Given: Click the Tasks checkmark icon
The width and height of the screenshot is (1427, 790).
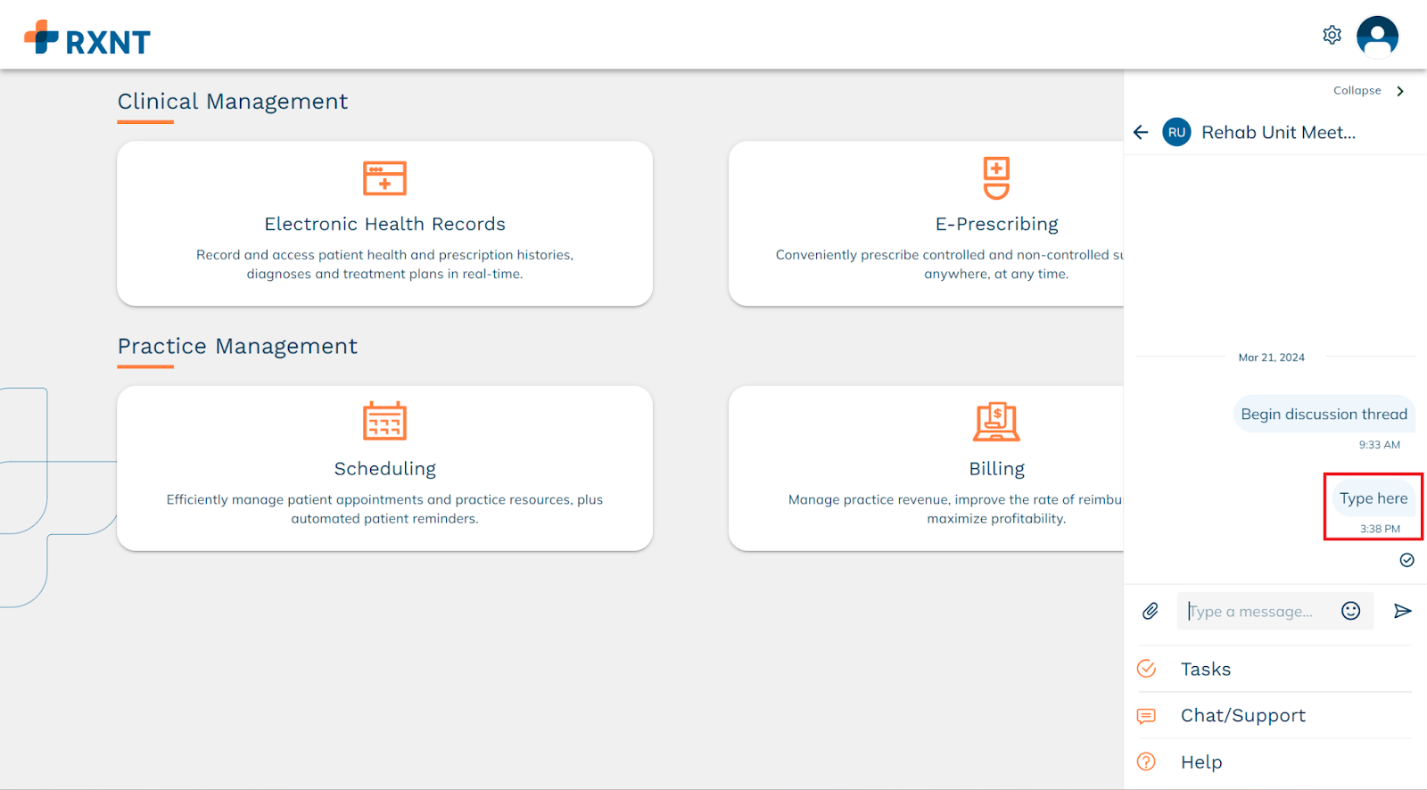Looking at the screenshot, I should (1147, 669).
